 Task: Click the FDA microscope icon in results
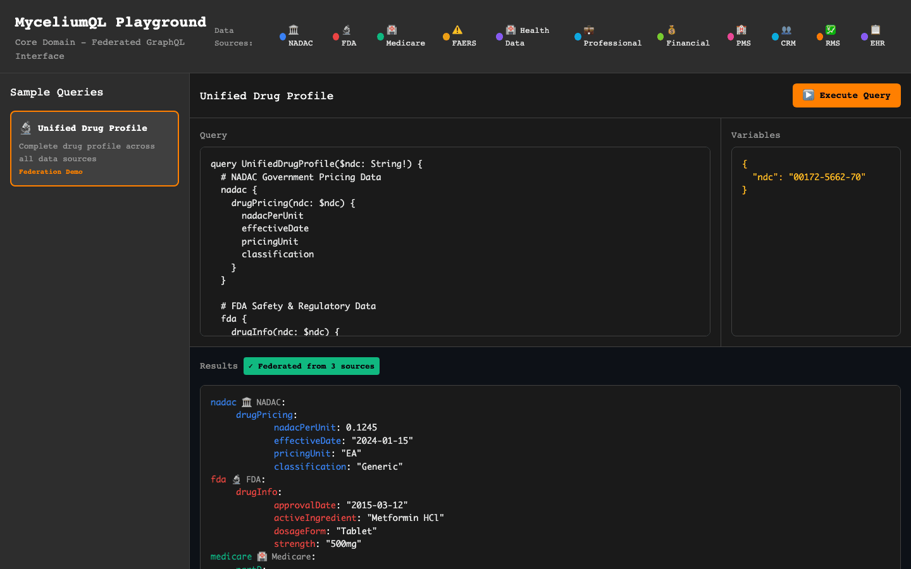click(x=237, y=479)
